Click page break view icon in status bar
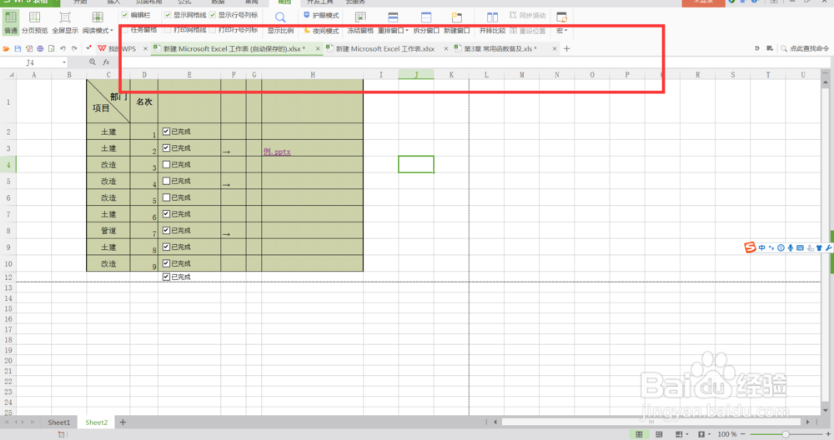 click(x=659, y=435)
